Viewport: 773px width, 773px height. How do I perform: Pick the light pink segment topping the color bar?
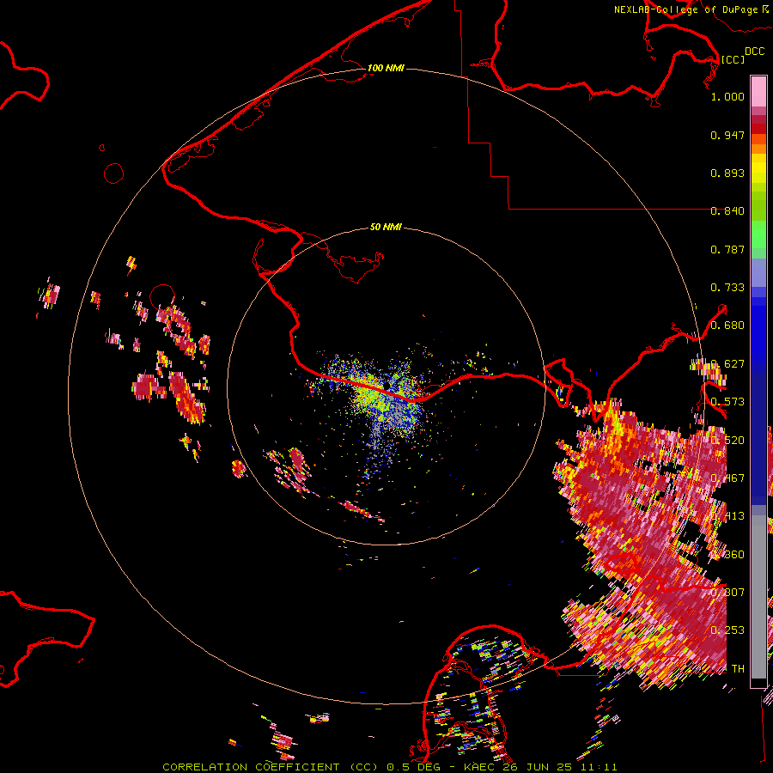click(758, 92)
